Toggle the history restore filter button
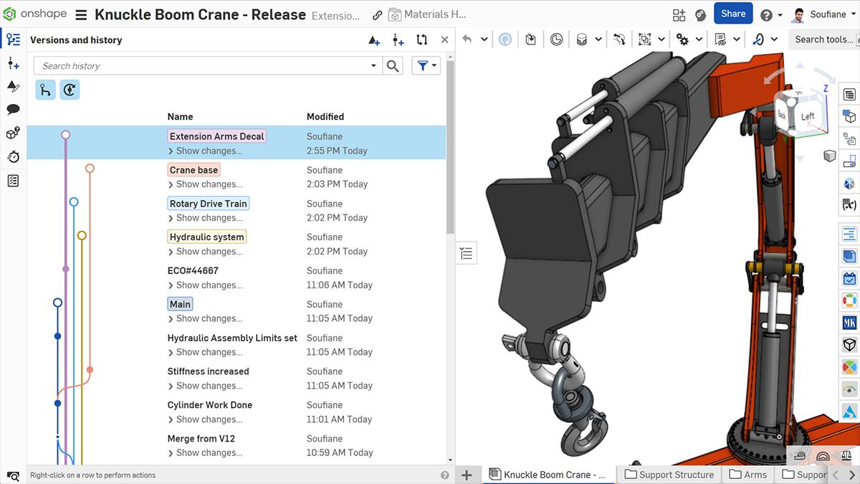This screenshot has height=484, width=860. (x=70, y=90)
